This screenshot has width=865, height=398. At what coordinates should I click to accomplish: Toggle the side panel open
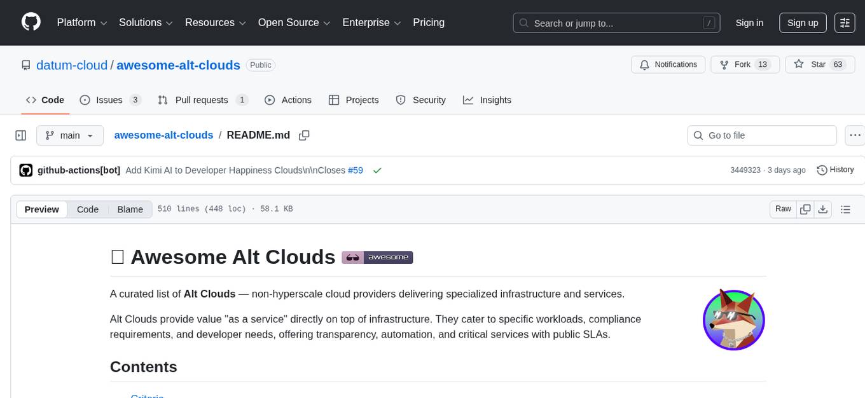[x=21, y=135]
